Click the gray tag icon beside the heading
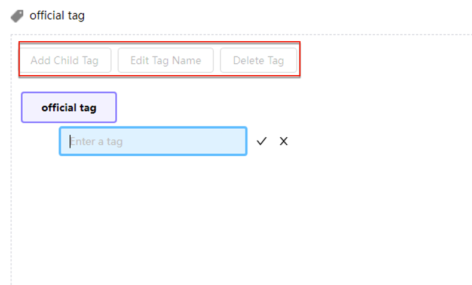The height and width of the screenshot is (285, 472). 17,16
